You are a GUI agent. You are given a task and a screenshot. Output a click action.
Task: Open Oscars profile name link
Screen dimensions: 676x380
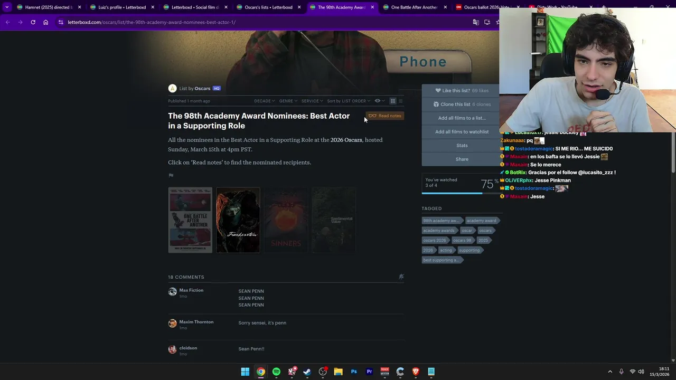click(202, 89)
